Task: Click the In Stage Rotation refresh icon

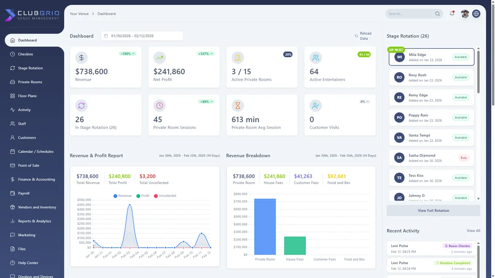Action: (81, 106)
